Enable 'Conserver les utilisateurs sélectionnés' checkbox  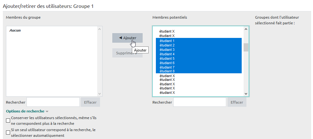coord(8,121)
